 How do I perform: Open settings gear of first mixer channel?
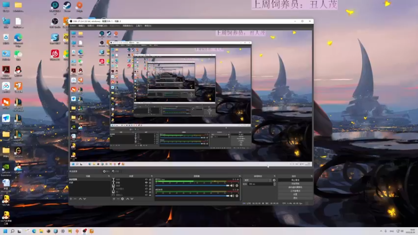pos(237,186)
